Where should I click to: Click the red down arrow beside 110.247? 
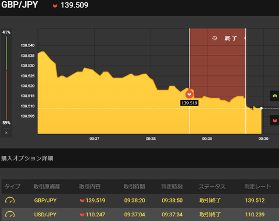pos(82,215)
